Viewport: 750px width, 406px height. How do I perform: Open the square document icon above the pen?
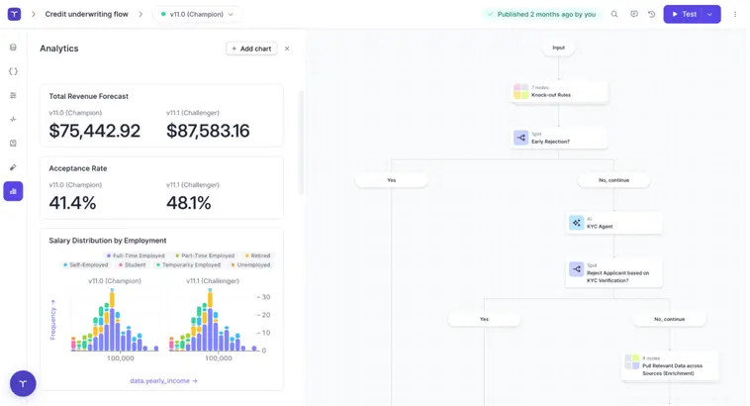(x=13, y=144)
